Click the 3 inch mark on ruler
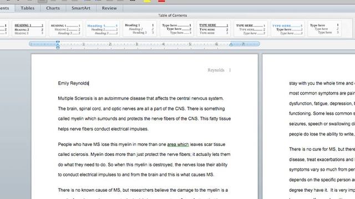 tap(137, 44)
